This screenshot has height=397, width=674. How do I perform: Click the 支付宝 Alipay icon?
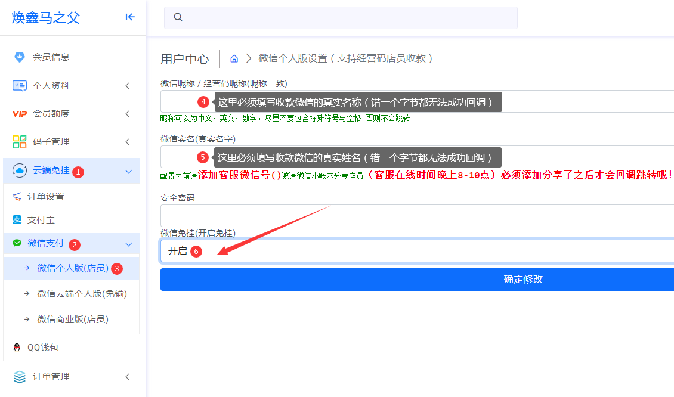click(17, 220)
